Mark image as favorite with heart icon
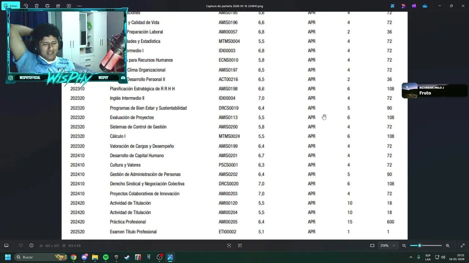 (x=21, y=245)
